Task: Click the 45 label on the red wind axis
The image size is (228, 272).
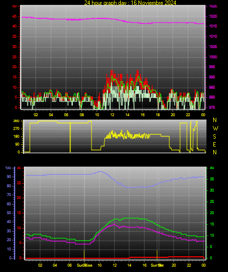Action: (x=15, y=17)
